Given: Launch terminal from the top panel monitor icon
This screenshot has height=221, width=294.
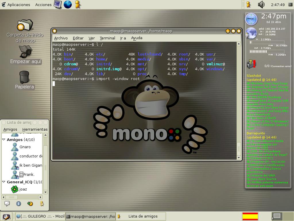Looking at the screenshot, I should [58, 4].
